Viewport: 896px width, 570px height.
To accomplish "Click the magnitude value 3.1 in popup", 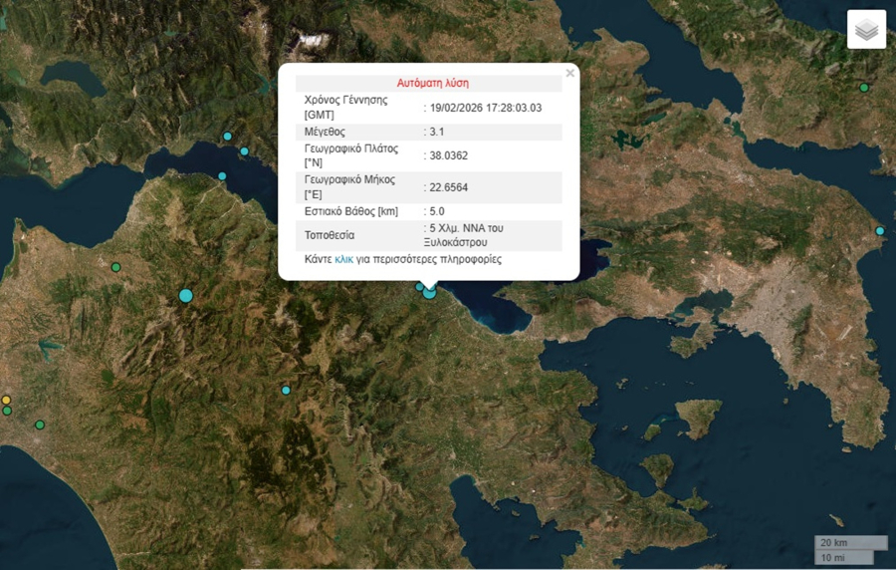I will (435, 132).
